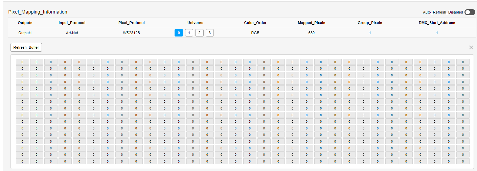
Task: Select Universe 1 button
Action: 189,33
